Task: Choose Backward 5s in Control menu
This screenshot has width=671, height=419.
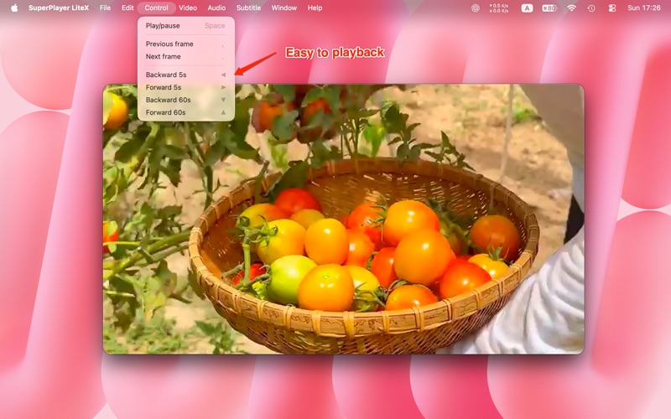Action: pos(185,75)
